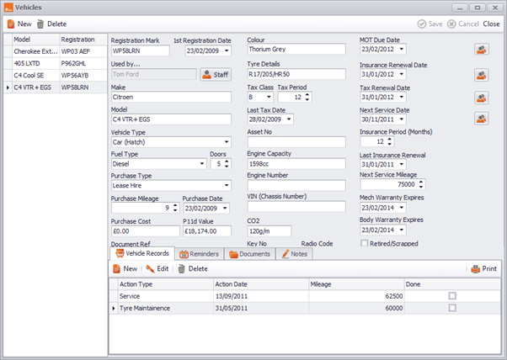Click the Mileage column header in records
Screen dimensions: 507x360
pyautogui.click(x=356, y=284)
